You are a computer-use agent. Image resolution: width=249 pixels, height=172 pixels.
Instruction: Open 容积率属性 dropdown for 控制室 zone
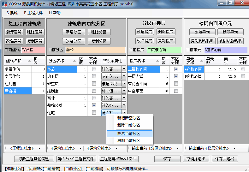click(124, 91)
